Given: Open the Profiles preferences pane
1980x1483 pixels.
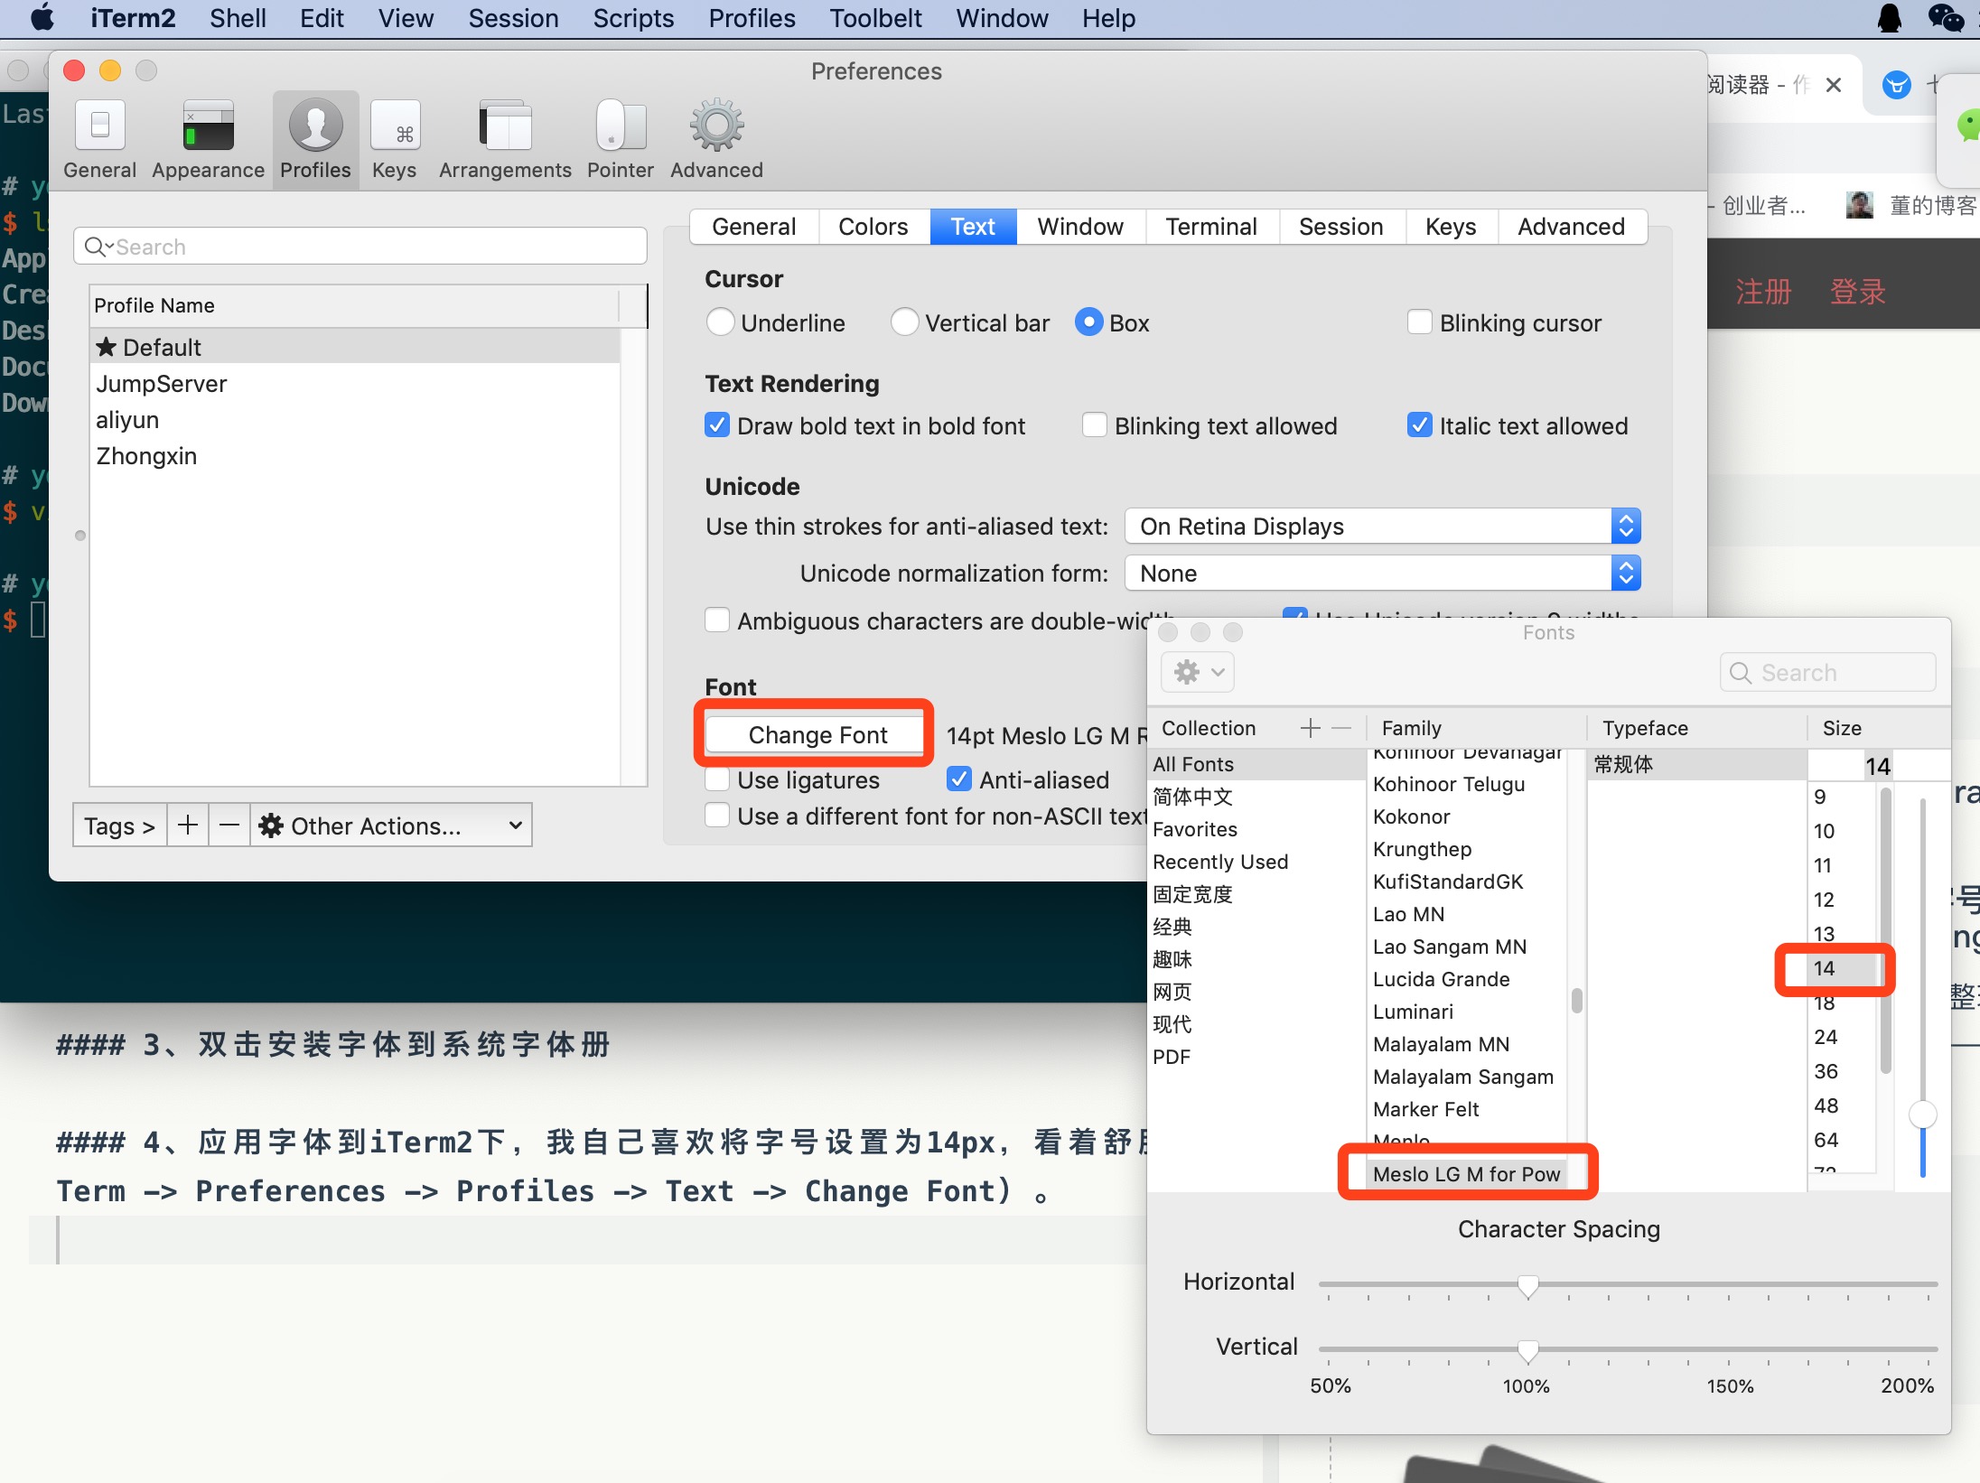Looking at the screenshot, I should point(315,140).
